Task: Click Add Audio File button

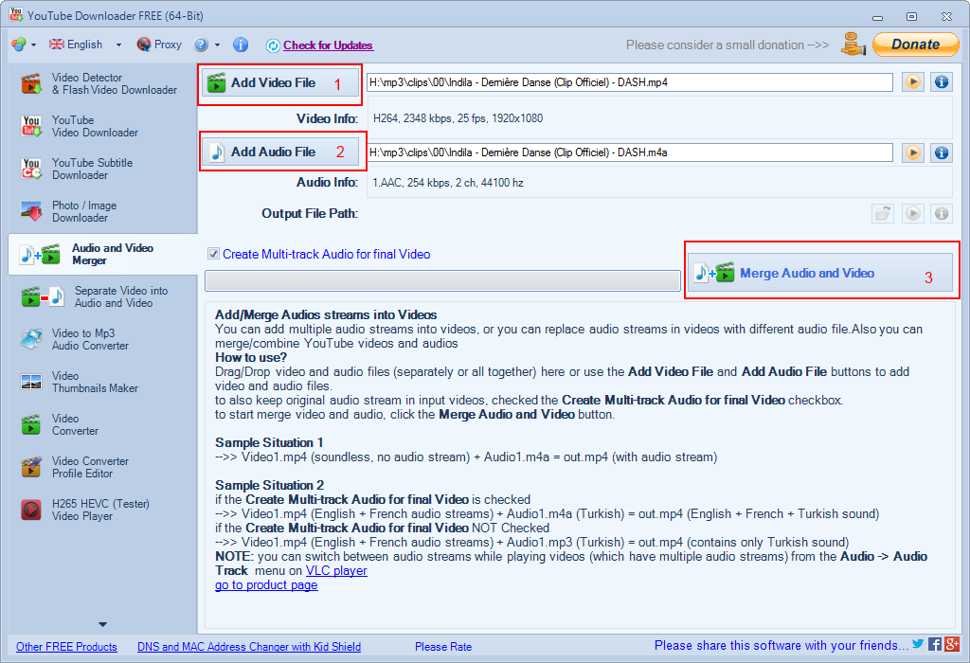Action: (x=280, y=152)
